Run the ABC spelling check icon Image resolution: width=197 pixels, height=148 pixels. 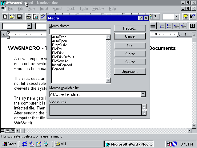43,16
